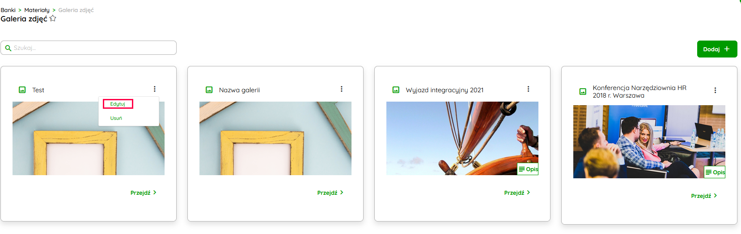Click the favorite star next to Galeria zdjęć

click(53, 18)
